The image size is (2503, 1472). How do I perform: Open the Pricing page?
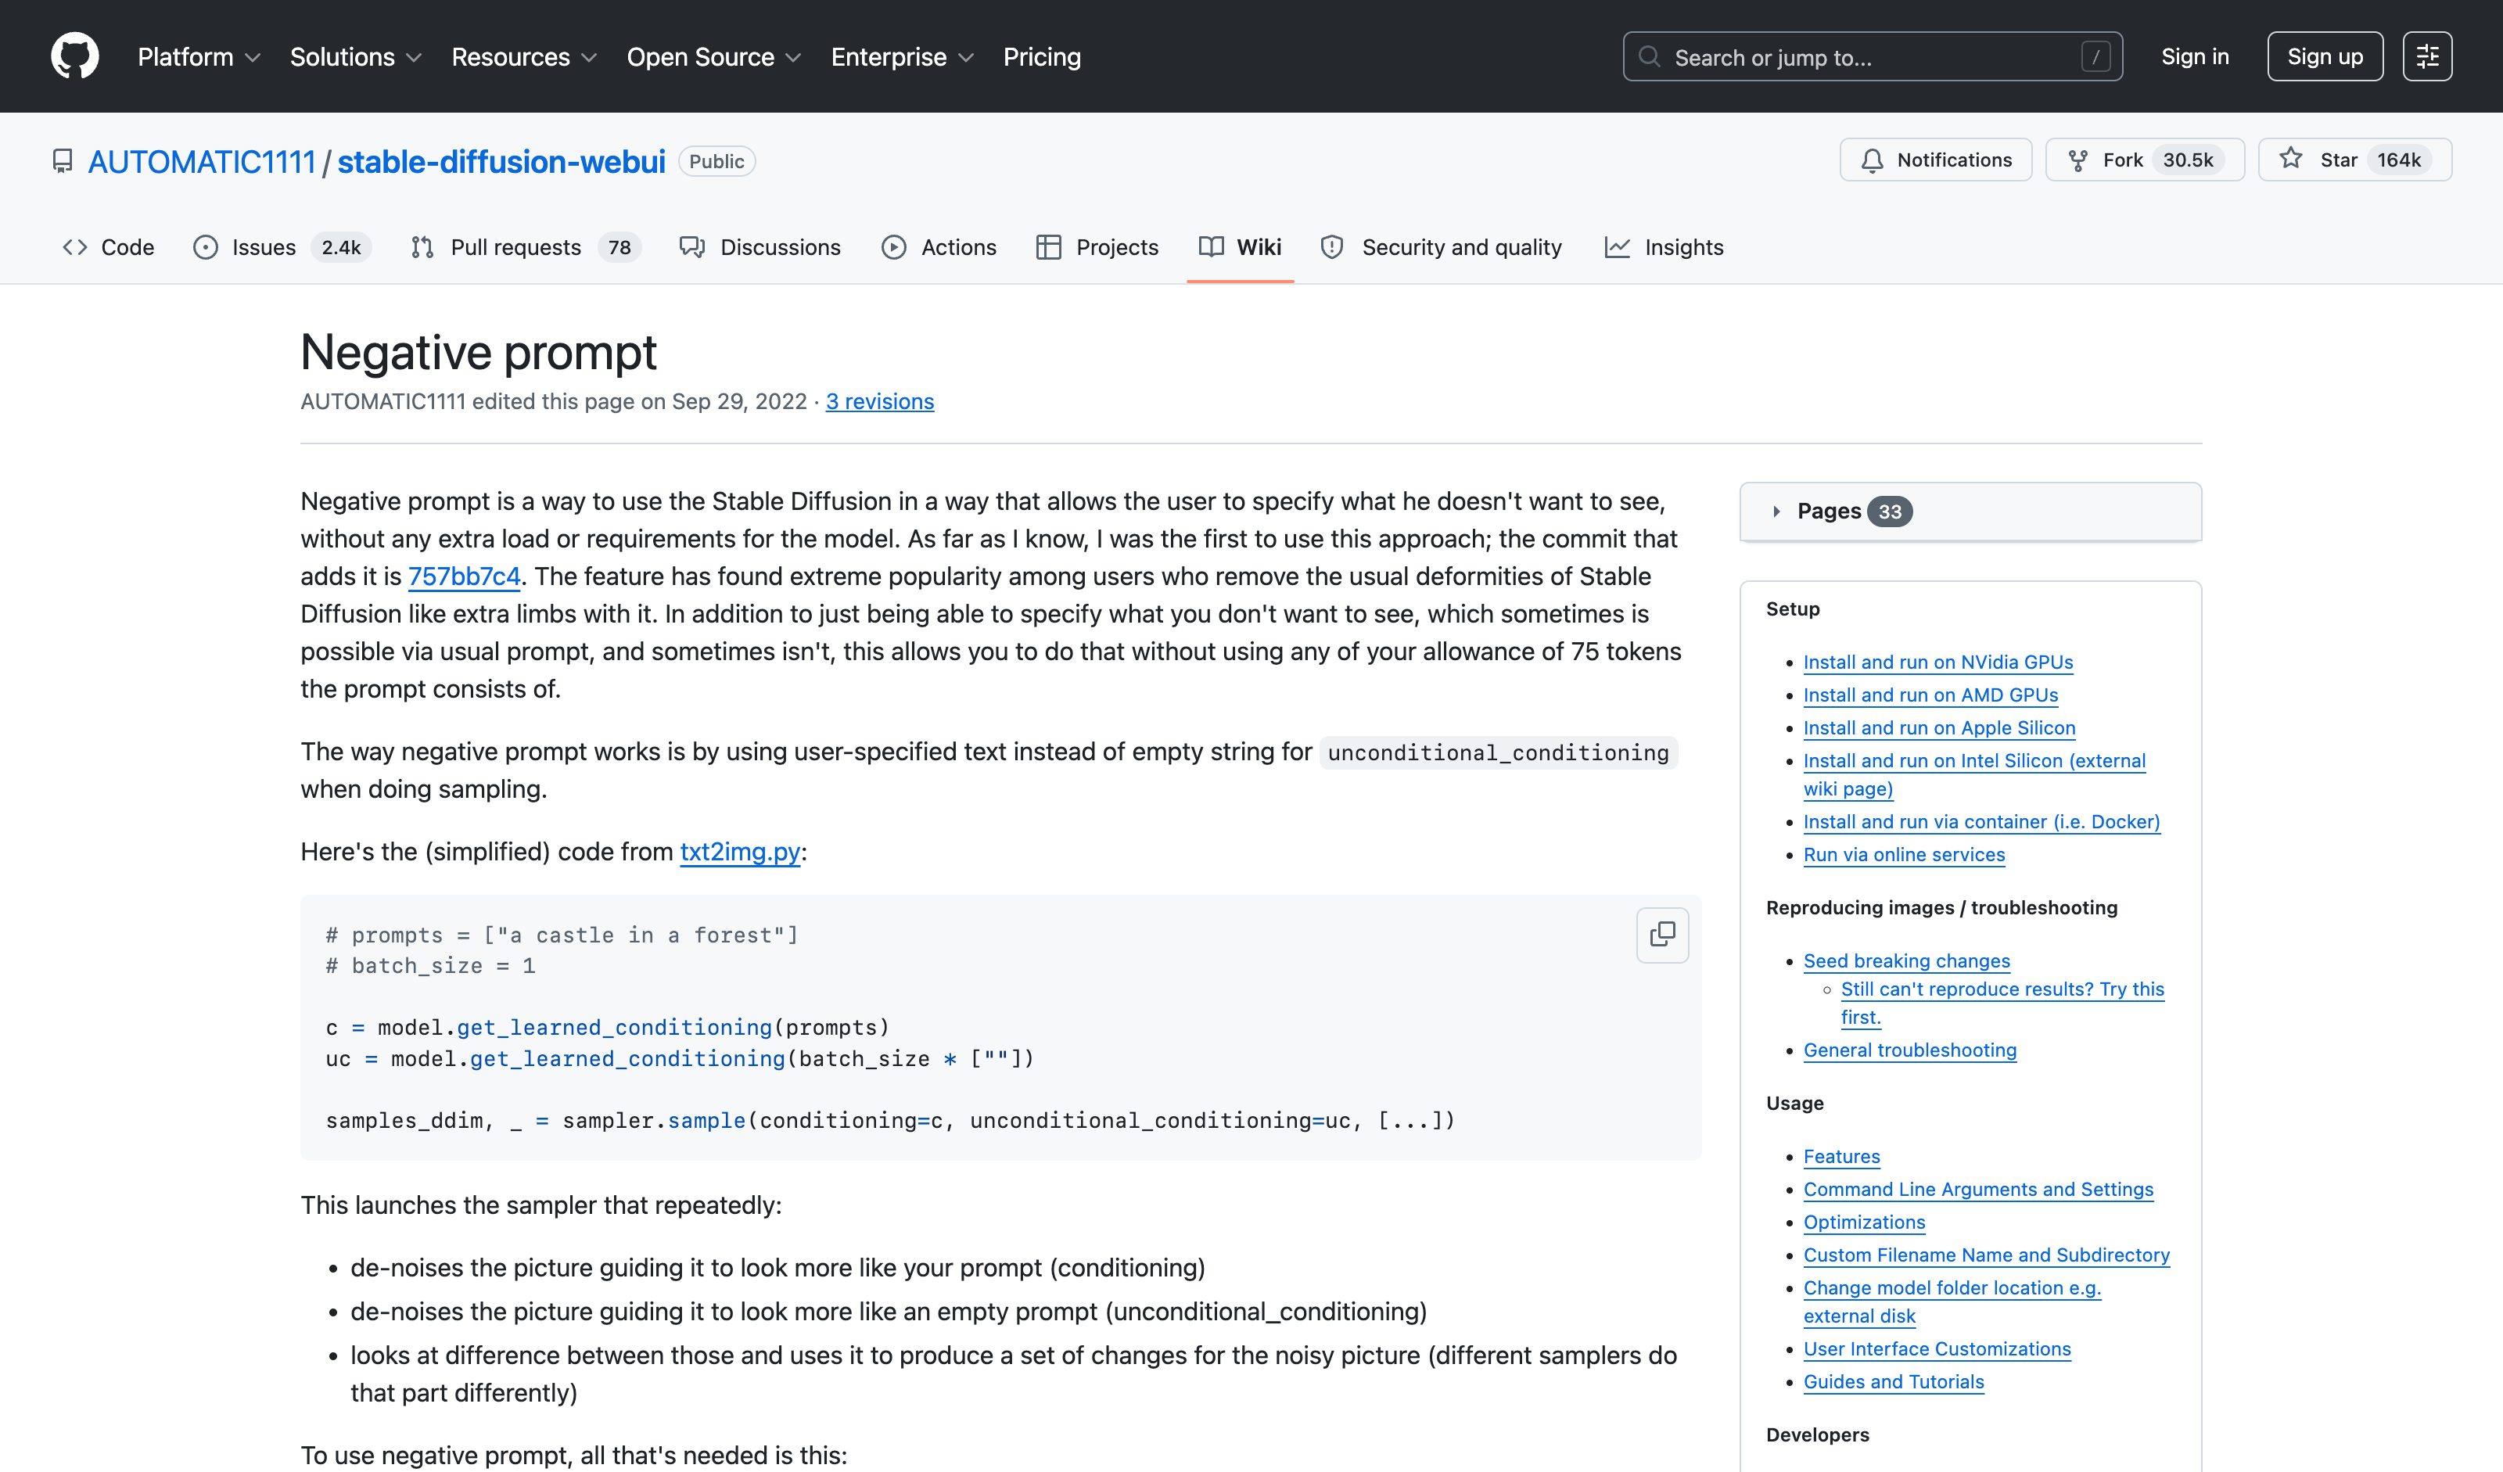coord(1041,56)
